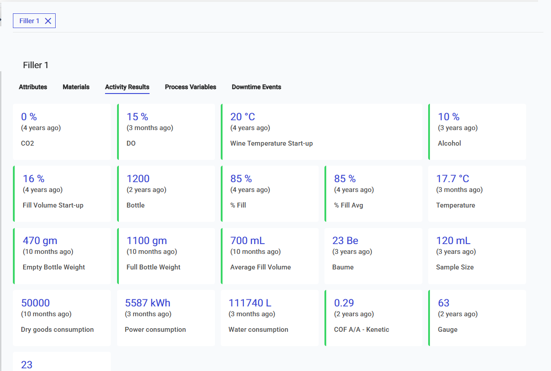The width and height of the screenshot is (551, 371).
Task: Select the % Fill Avg card
Action: pyautogui.click(x=373, y=194)
